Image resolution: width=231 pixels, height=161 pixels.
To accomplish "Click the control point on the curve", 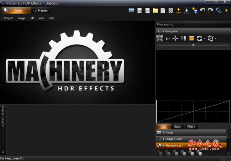I will pos(193,112).
